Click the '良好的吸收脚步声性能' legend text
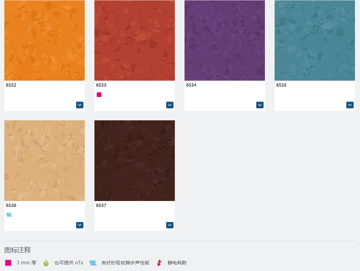The width and height of the screenshot is (360, 271). click(x=125, y=263)
